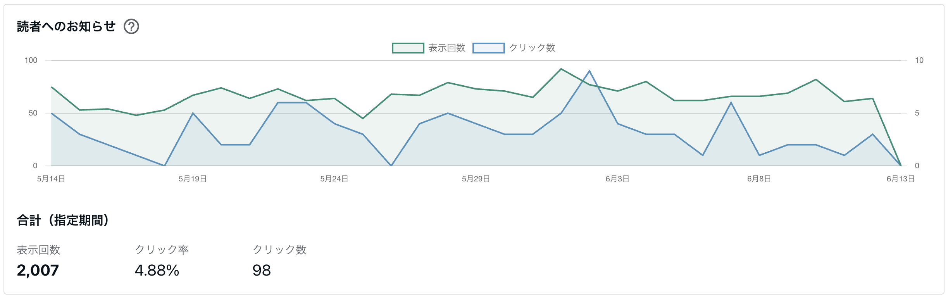Click the クリック数 legend text label
948x300 pixels.
click(532, 48)
